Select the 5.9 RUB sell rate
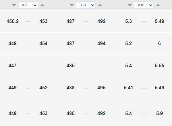 click(159, 113)
